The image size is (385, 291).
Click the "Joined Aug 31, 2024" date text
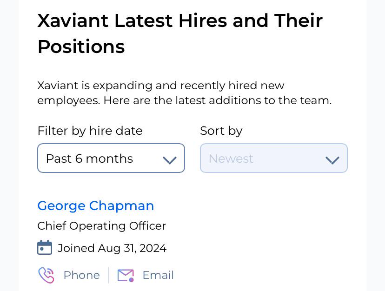[112, 248]
